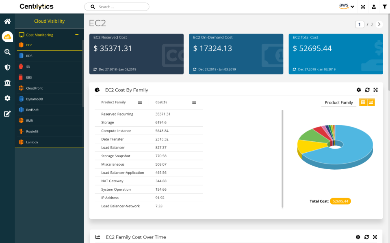Open the search-dollar savings icon in sidebar
Screen dimensions: 390x243
[x=7, y=52]
